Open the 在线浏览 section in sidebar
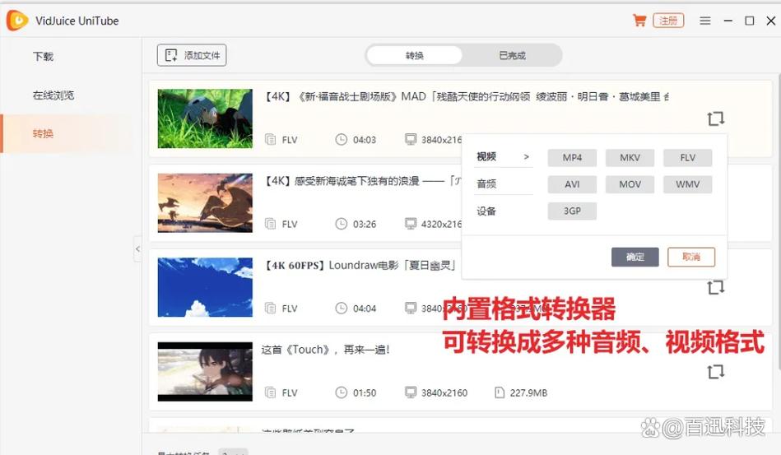This screenshot has width=781, height=455. coord(53,95)
